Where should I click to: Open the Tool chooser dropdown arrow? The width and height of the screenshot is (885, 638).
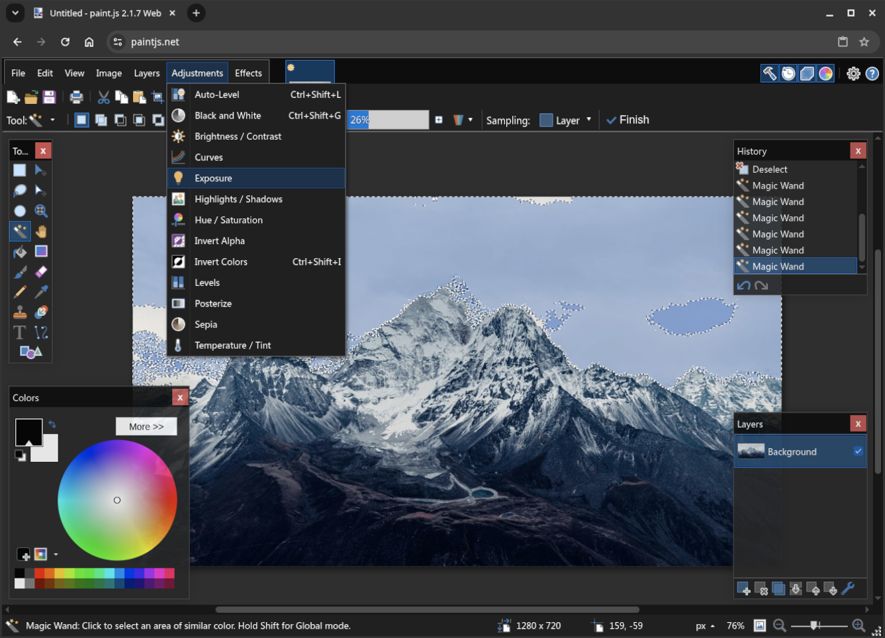(52, 120)
